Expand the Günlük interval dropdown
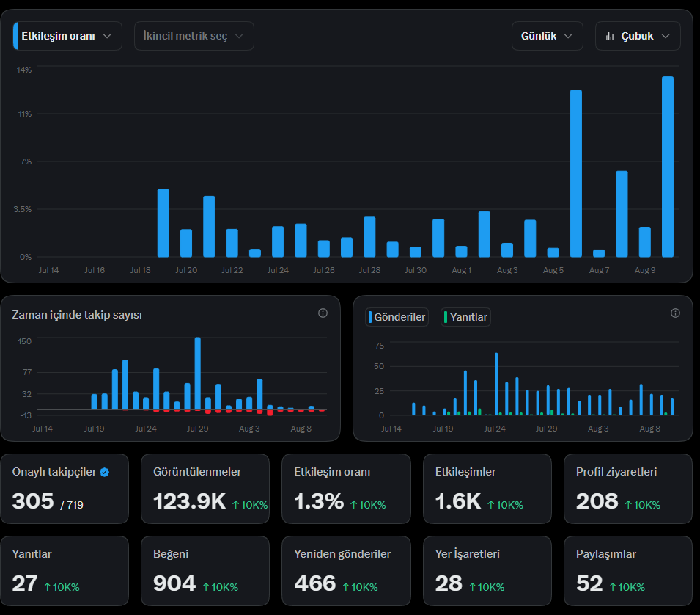This screenshot has height=615, width=700. point(547,36)
